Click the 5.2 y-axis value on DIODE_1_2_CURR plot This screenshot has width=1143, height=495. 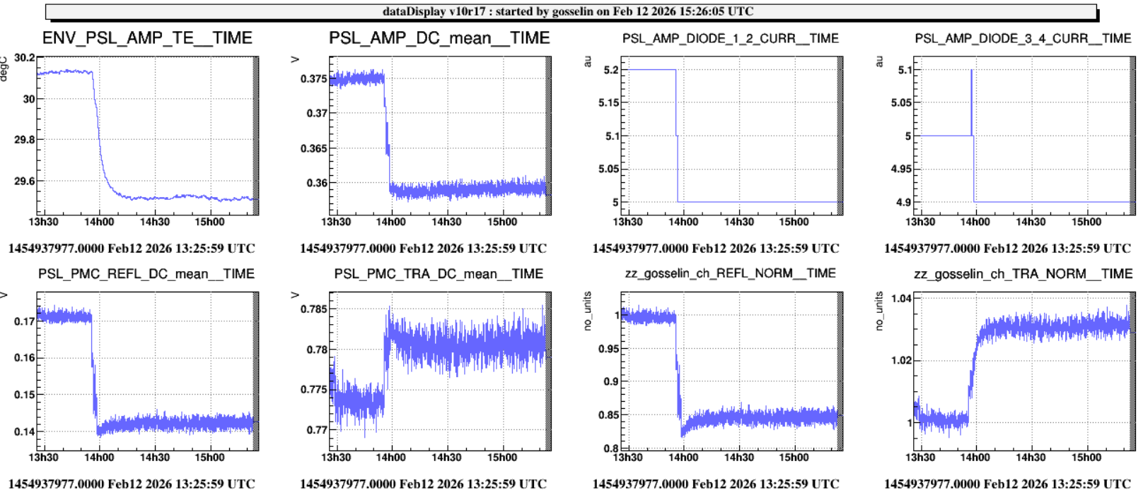611,70
